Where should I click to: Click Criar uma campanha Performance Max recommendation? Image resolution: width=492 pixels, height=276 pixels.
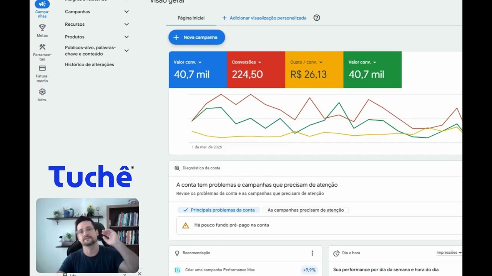pyautogui.click(x=220, y=270)
